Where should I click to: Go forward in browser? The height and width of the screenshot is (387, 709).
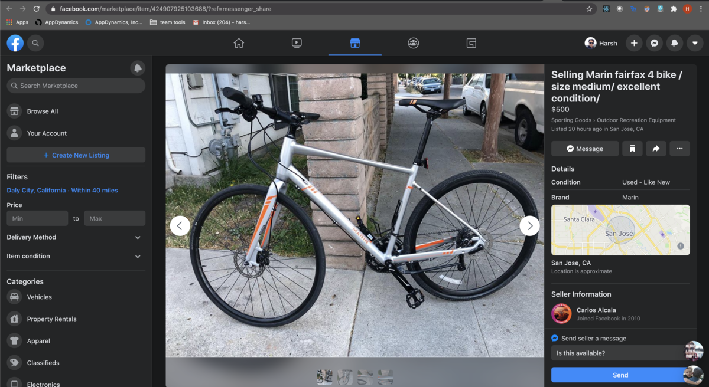22,9
